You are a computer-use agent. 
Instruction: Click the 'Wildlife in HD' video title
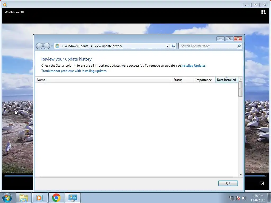pyautogui.click(x=14, y=12)
